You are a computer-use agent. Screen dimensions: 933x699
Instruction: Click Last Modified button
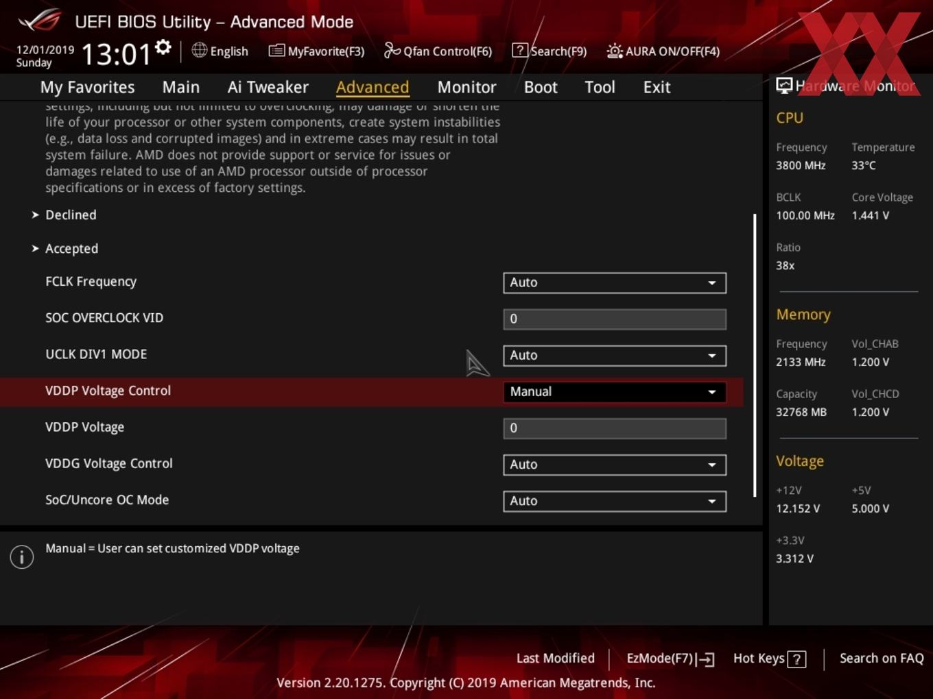(556, 659)
